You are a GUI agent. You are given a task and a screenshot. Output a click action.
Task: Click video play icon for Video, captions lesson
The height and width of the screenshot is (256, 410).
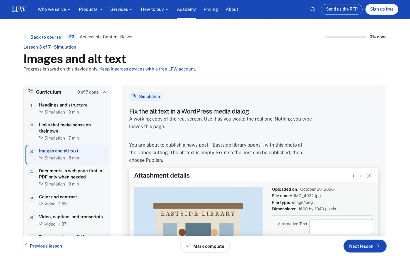[41, 224]
